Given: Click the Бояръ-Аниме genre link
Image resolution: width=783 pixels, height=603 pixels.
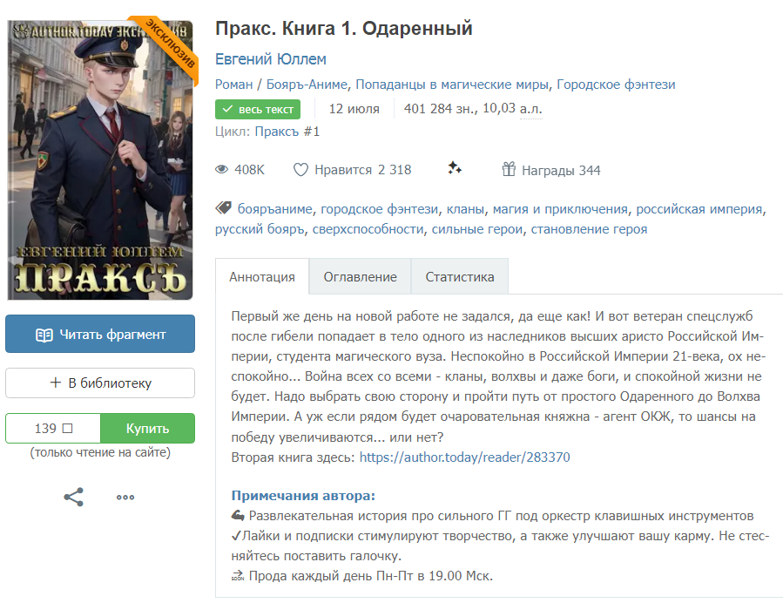Looking at the screenshot, I should [307, 85].
